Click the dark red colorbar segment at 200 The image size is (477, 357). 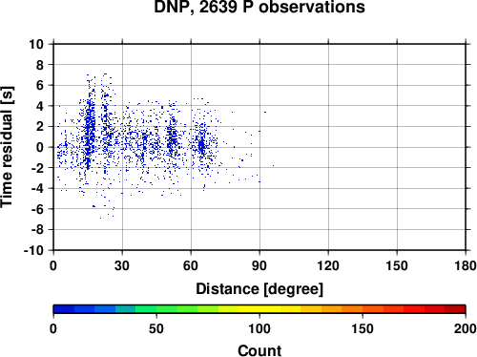(x=455, y=309)
